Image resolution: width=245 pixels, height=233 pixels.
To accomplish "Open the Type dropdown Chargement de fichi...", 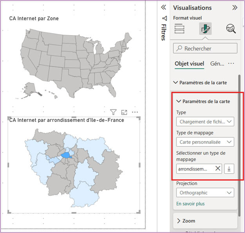I will (x=205, y=122).
